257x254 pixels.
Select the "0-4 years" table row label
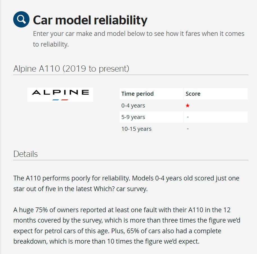click(x=133, y=106)
